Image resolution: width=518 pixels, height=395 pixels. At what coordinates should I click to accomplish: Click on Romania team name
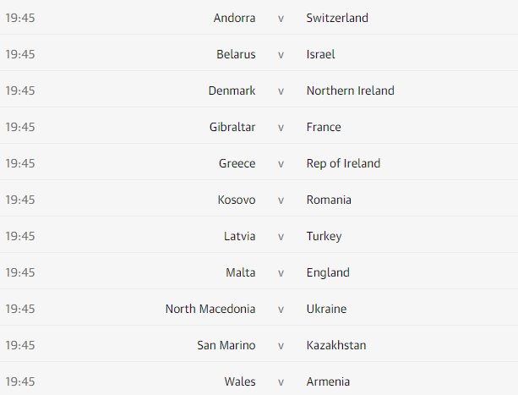tap(329, 200)
